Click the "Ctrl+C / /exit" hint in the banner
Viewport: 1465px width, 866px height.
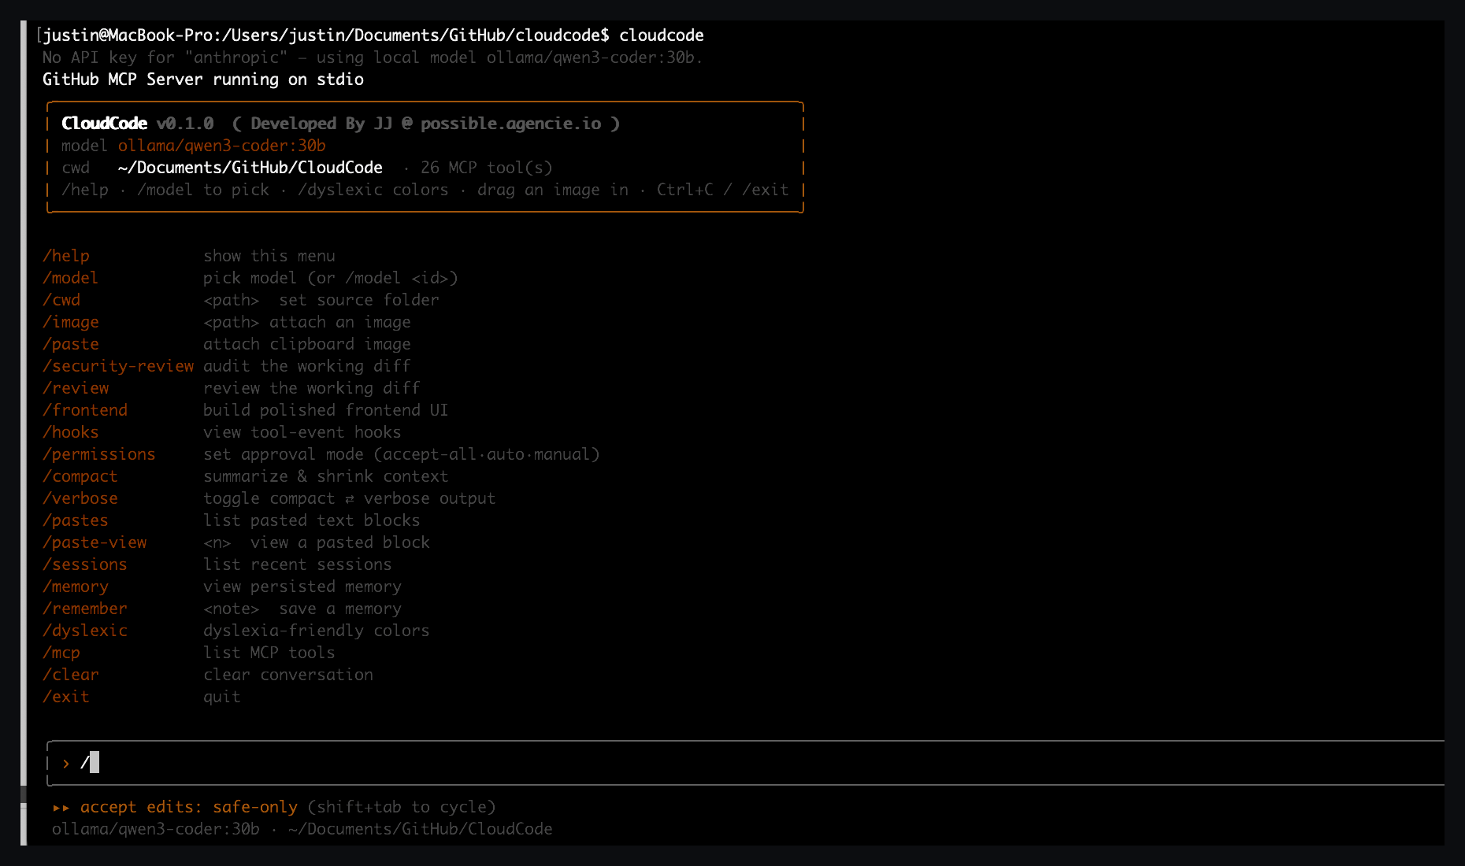tap(723, 190)
